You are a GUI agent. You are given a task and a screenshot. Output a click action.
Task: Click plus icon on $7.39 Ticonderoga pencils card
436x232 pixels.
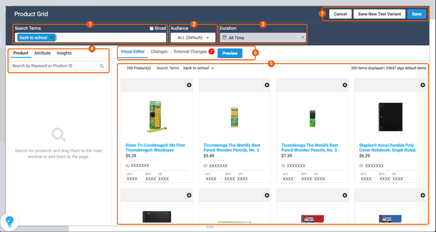(x=345, y=85)
